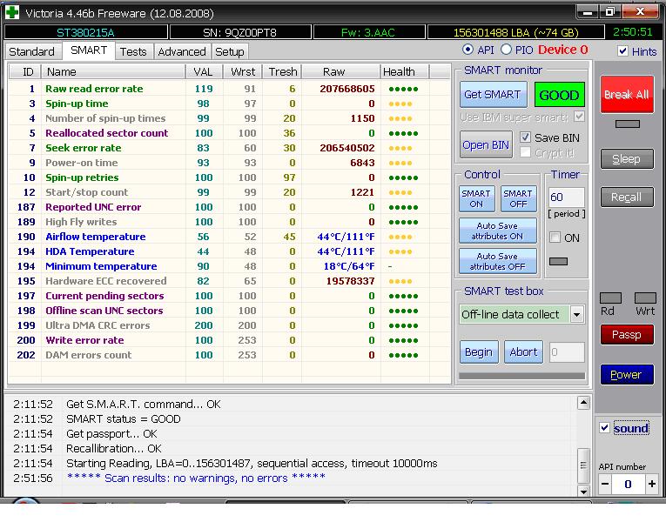Viewport: 666px width, 522px height.
Task: Click the log scroll up arrow
Action: point(583,403)
